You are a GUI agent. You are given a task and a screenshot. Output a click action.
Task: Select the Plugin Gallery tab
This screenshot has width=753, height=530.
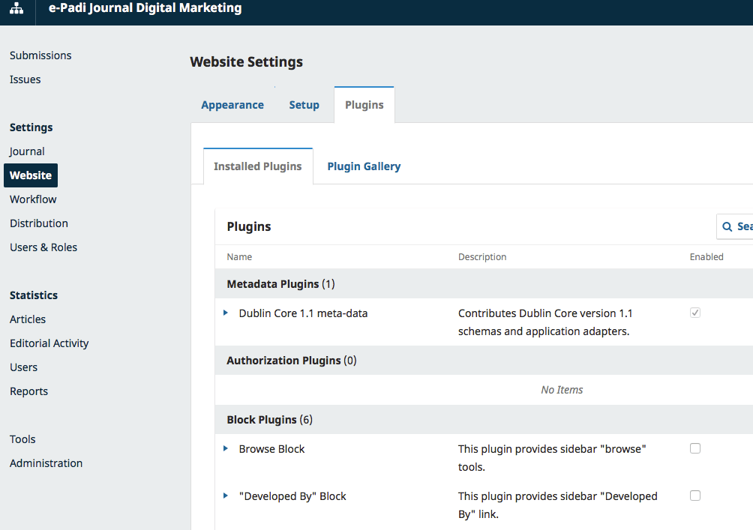(364, 166)
